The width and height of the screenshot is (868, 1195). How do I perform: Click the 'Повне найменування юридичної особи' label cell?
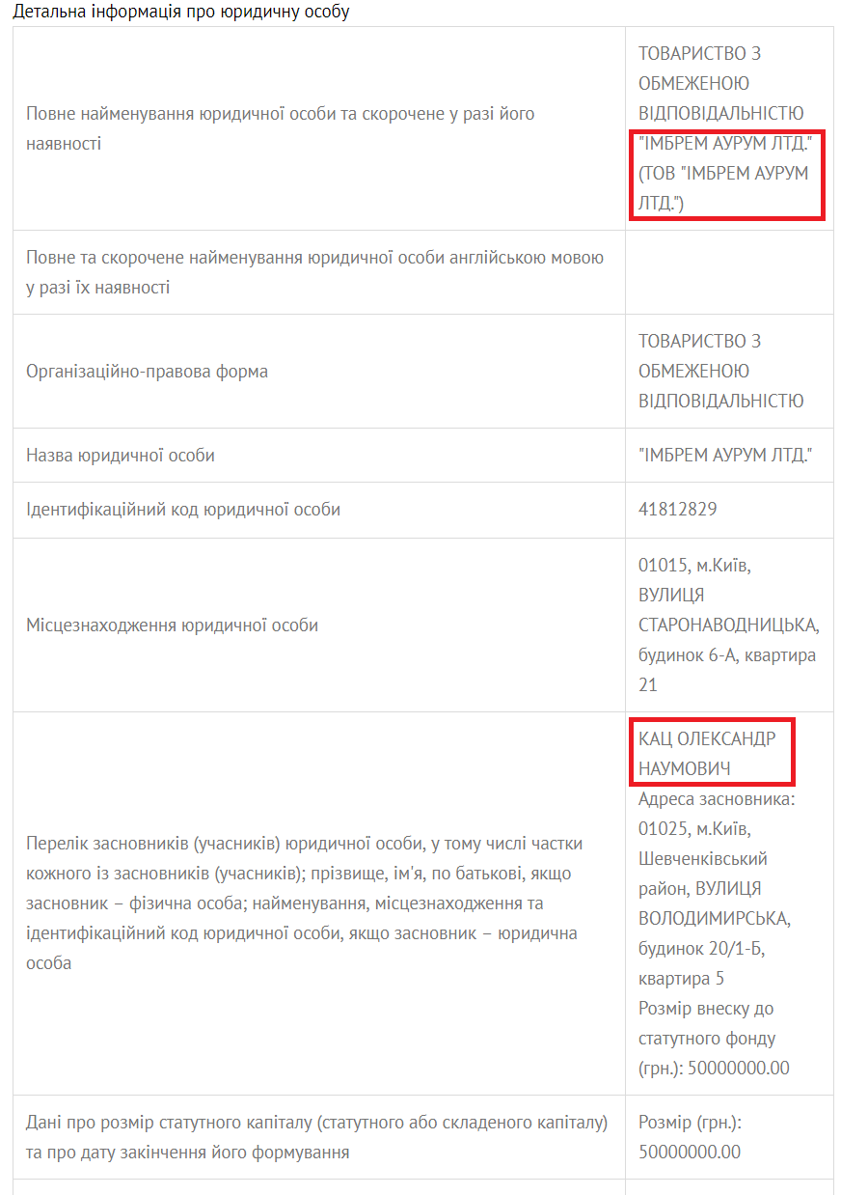[x=319, y=128]
